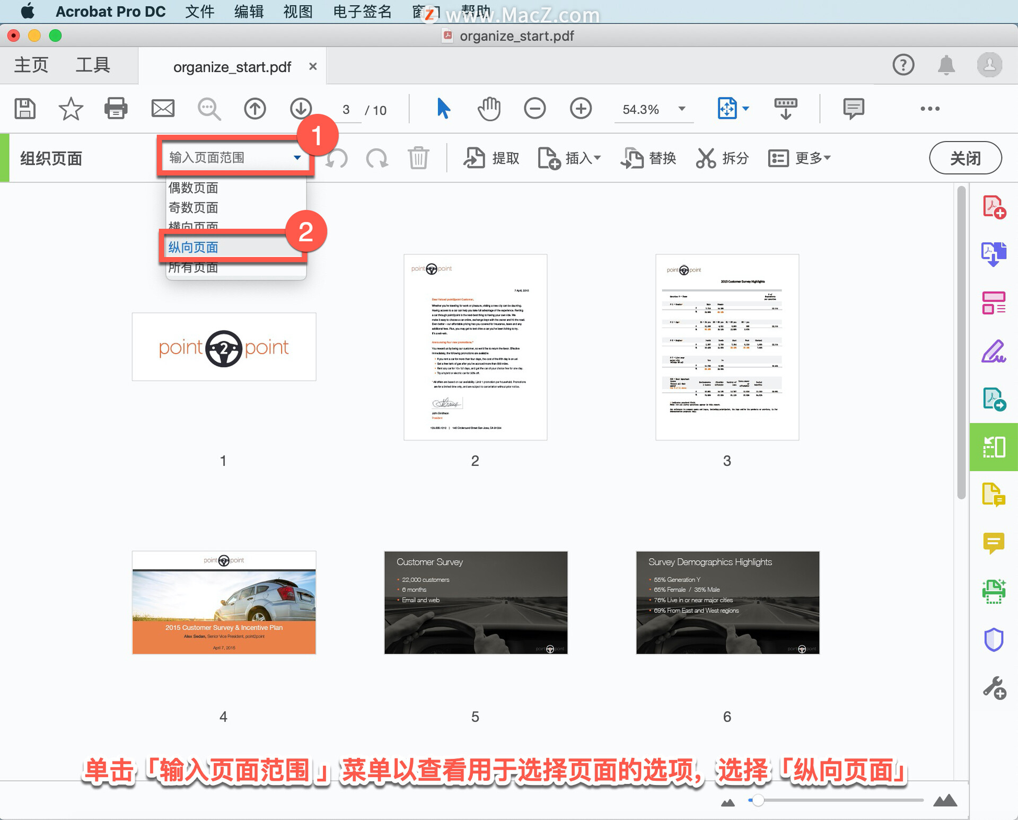Choose 奇数页面 option in the list

(194, 208)
